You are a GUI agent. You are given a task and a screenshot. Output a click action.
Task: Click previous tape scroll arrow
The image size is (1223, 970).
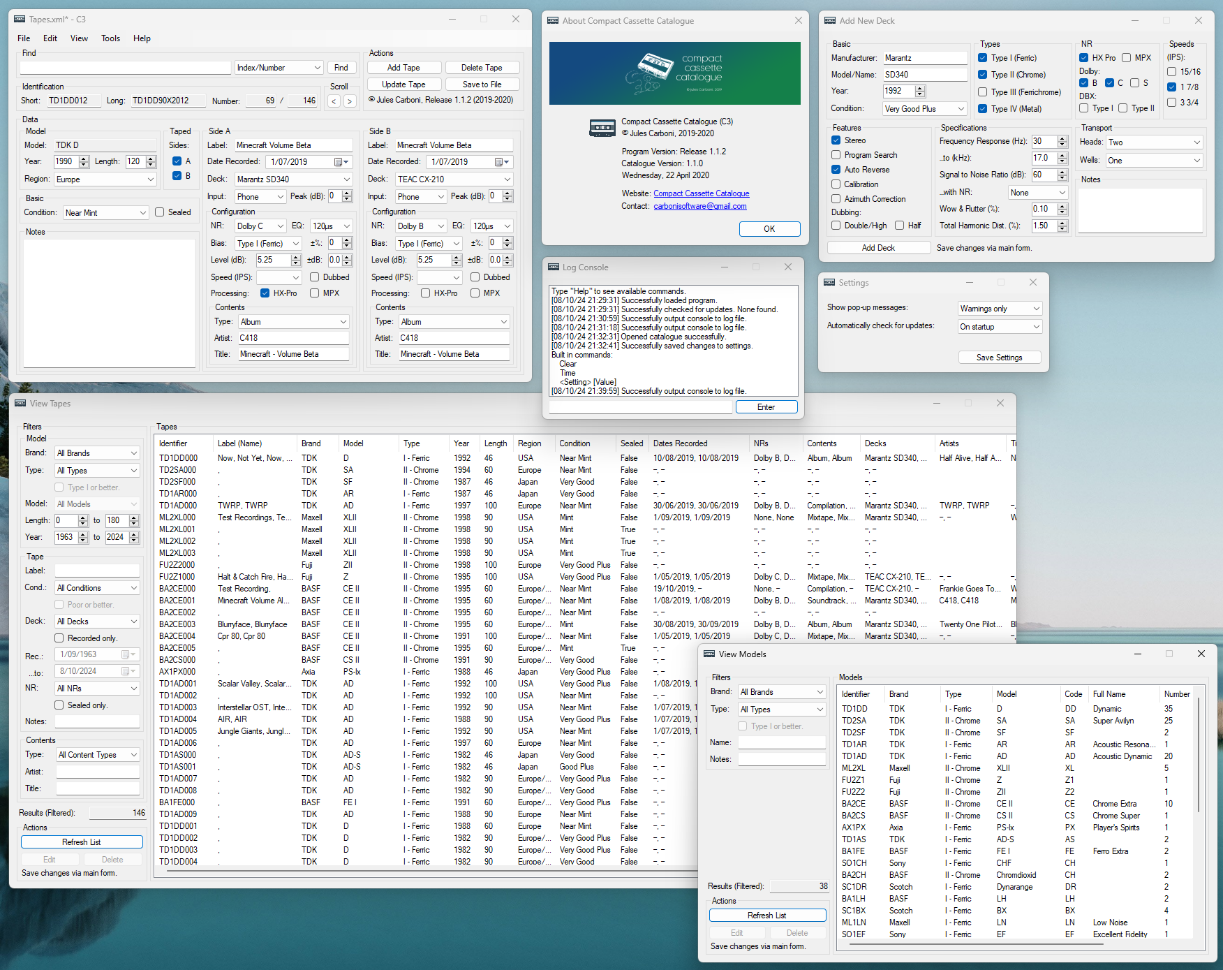point(334,101)
